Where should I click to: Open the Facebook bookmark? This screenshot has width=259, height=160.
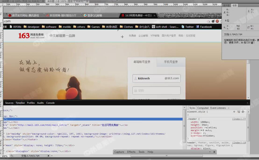pos(204,27)
